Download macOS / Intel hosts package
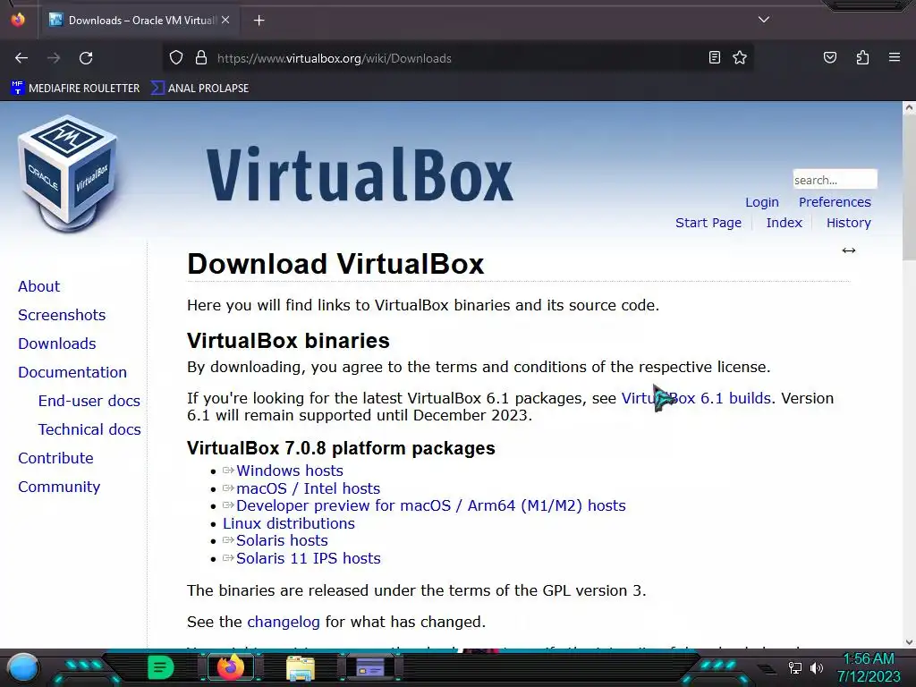 [308, 488]
